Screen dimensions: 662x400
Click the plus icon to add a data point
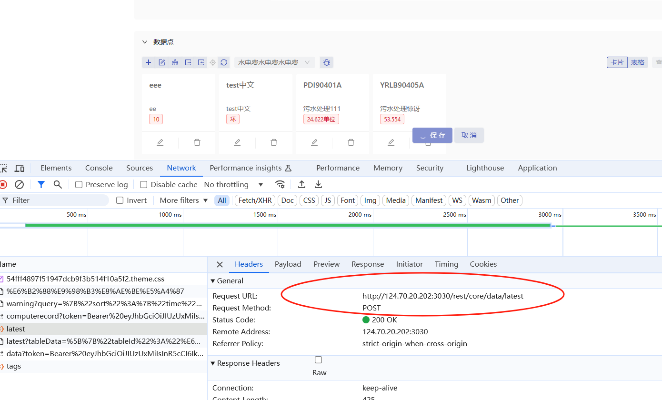click(x=149, y=62)
